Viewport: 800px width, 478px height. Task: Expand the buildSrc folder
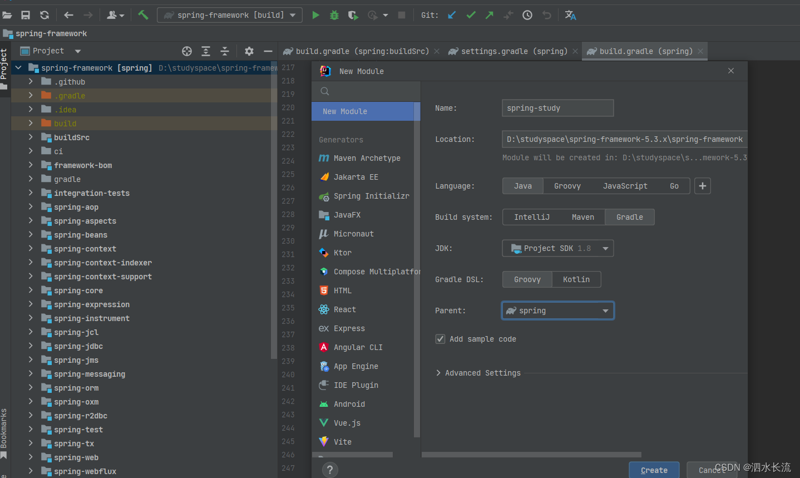[x=31, y=137]
